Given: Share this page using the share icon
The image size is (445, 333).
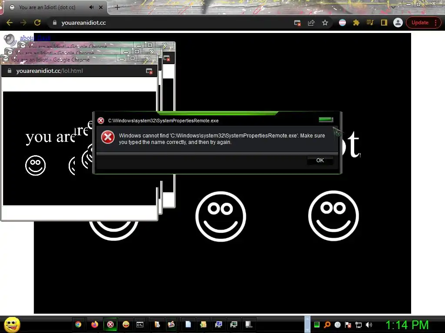Looking at the screenshot, I should tap(311, 23).
